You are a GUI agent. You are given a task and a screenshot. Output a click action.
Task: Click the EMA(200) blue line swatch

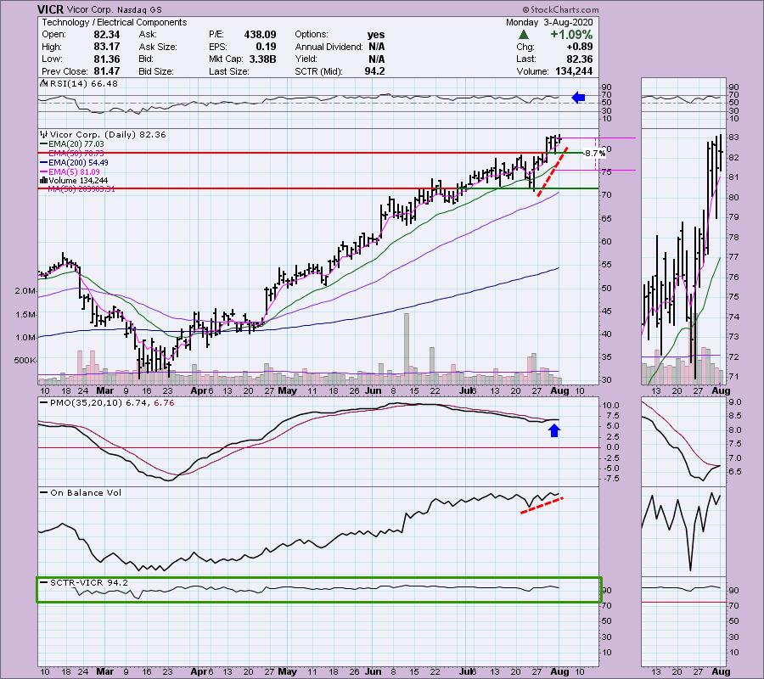coord(44,163)
